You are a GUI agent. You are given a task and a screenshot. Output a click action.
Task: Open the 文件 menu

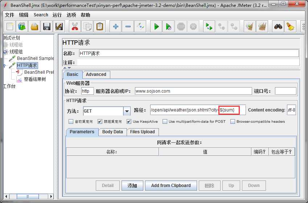click(x=10, y=15)
